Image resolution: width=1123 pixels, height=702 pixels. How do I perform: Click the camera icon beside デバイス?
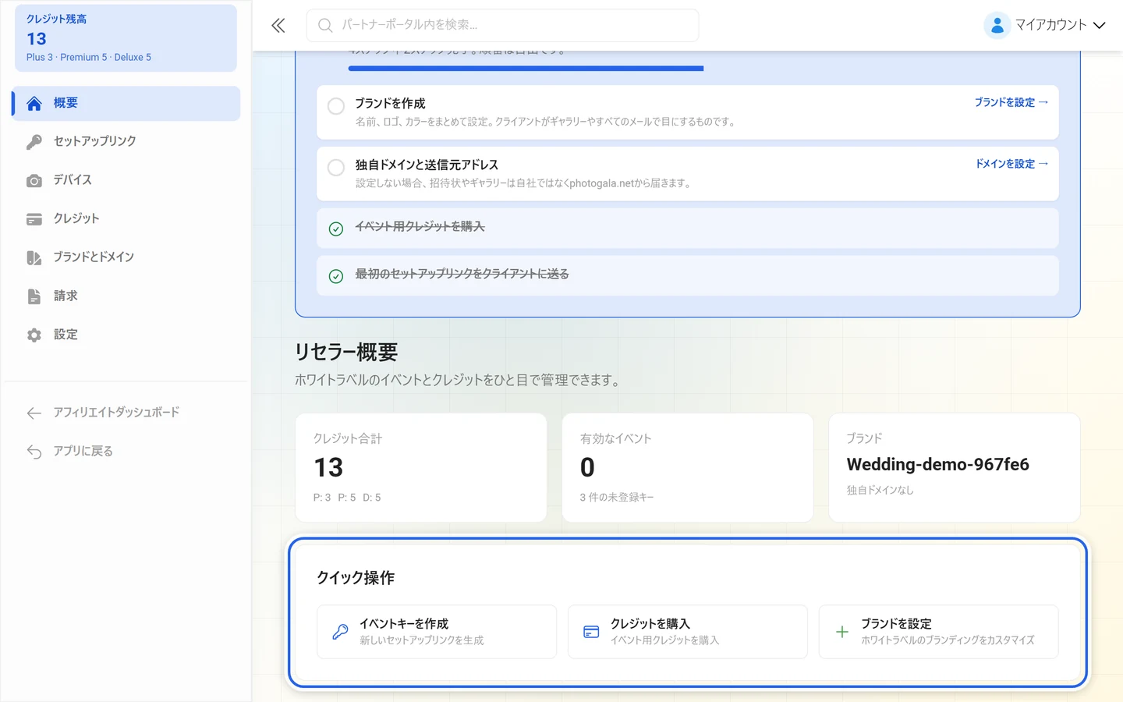(x=34, y=181)
